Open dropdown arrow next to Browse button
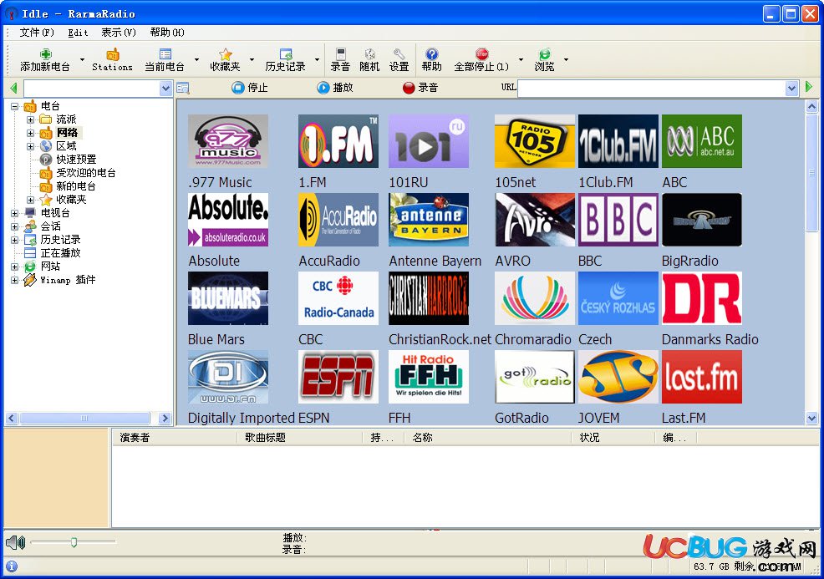Image resolution: width=824 pixels, height=579 pixels. coord(566,59)
